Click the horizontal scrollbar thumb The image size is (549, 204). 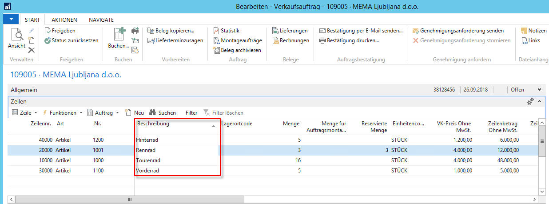point(130,200)
